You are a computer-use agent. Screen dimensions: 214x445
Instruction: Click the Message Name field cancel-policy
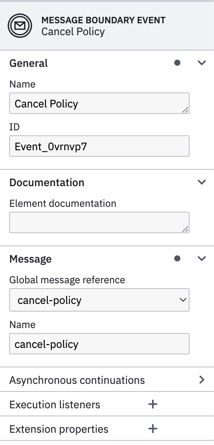(99, 344)
